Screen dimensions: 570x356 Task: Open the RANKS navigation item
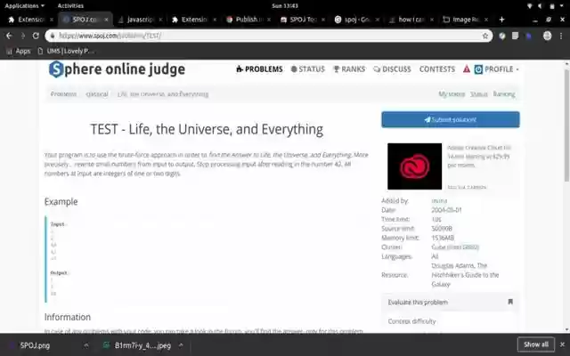tap(349, 69)
